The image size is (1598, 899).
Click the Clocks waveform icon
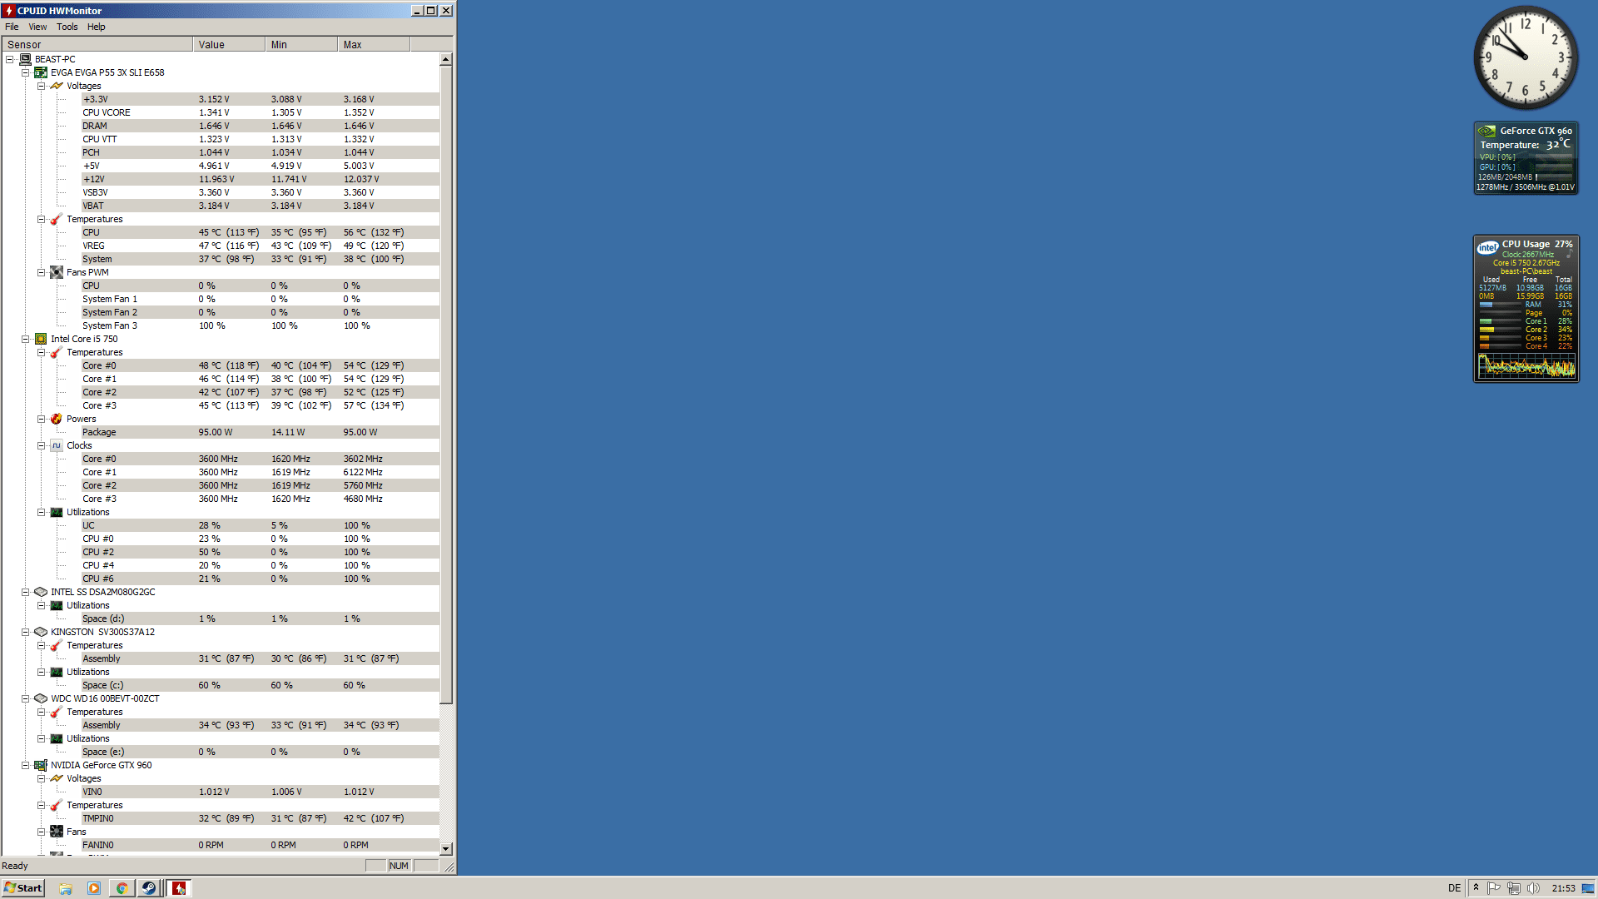click(x=57, y=445)
